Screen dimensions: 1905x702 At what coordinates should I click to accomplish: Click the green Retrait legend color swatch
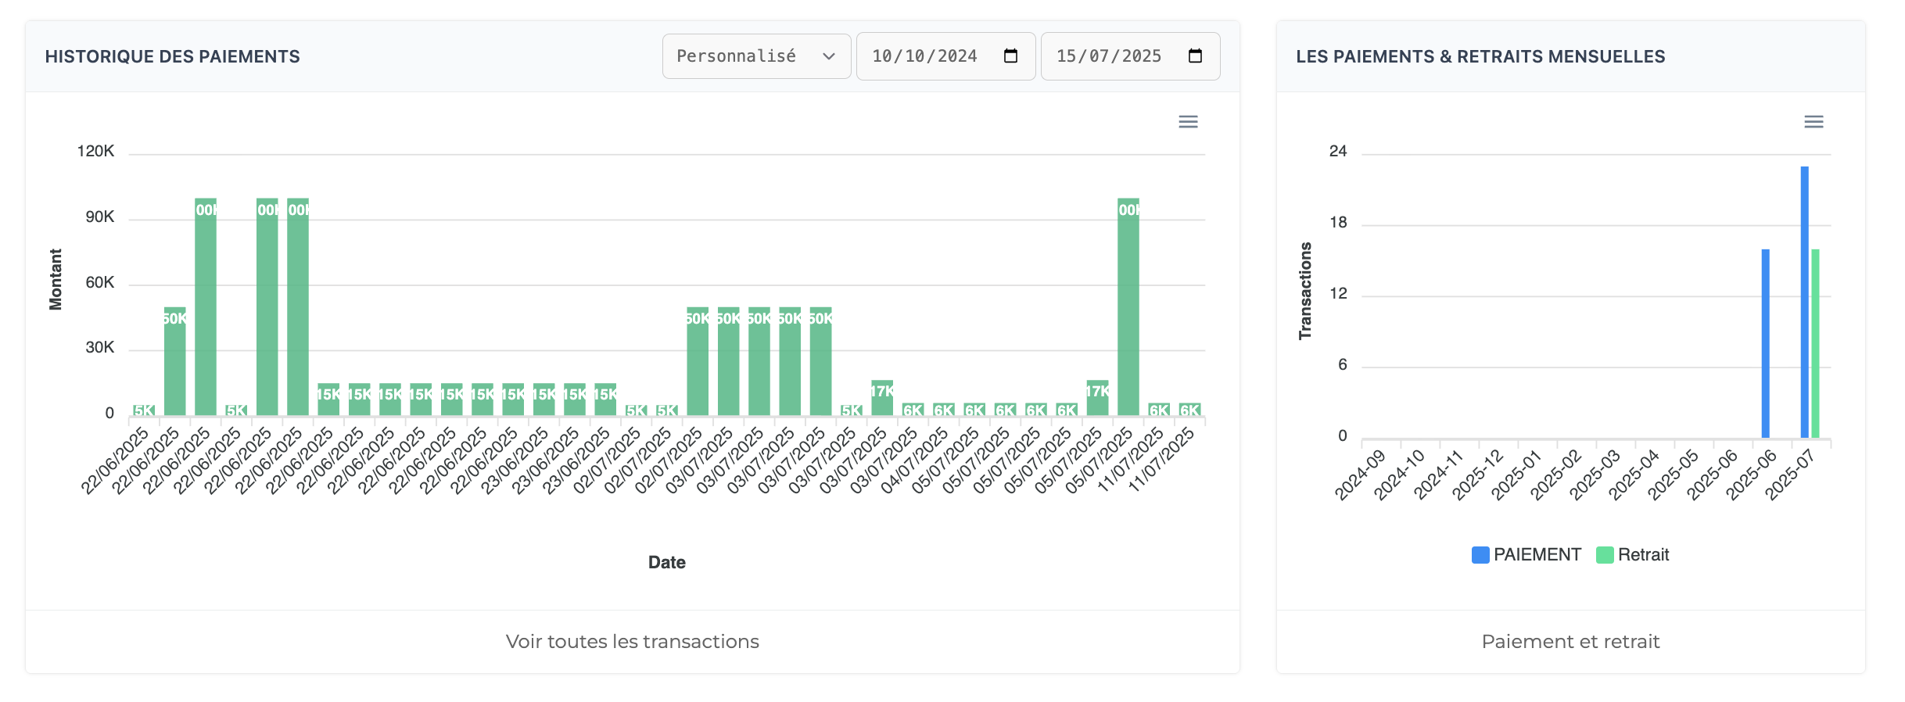coord(1605,555)
